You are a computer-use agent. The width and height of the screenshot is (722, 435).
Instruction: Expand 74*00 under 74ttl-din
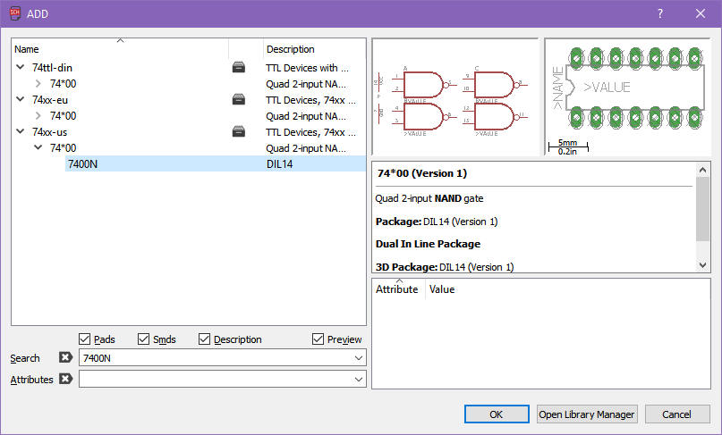[38, 83]
